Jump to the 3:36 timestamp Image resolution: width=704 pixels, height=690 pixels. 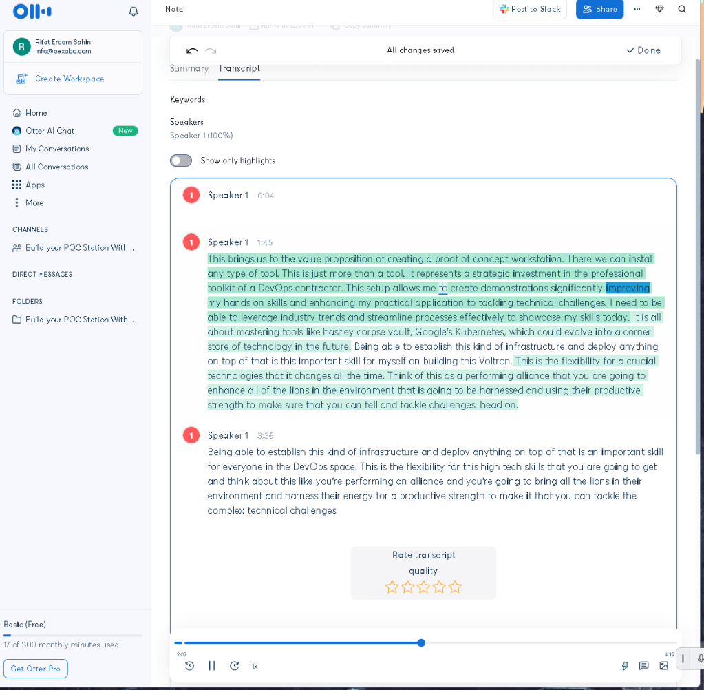pyautogui.click(x=266, y=436)
